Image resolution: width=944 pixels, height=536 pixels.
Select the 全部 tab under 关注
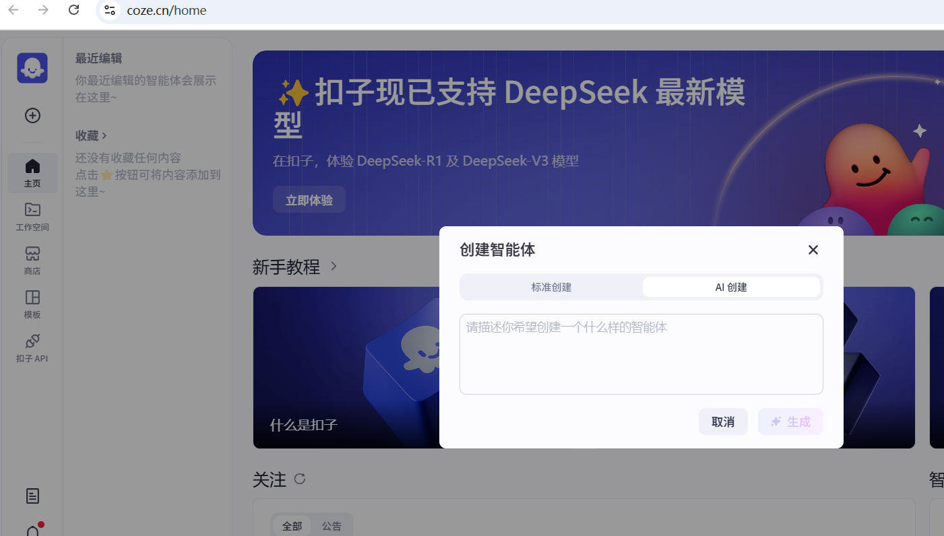coord(292,526)
